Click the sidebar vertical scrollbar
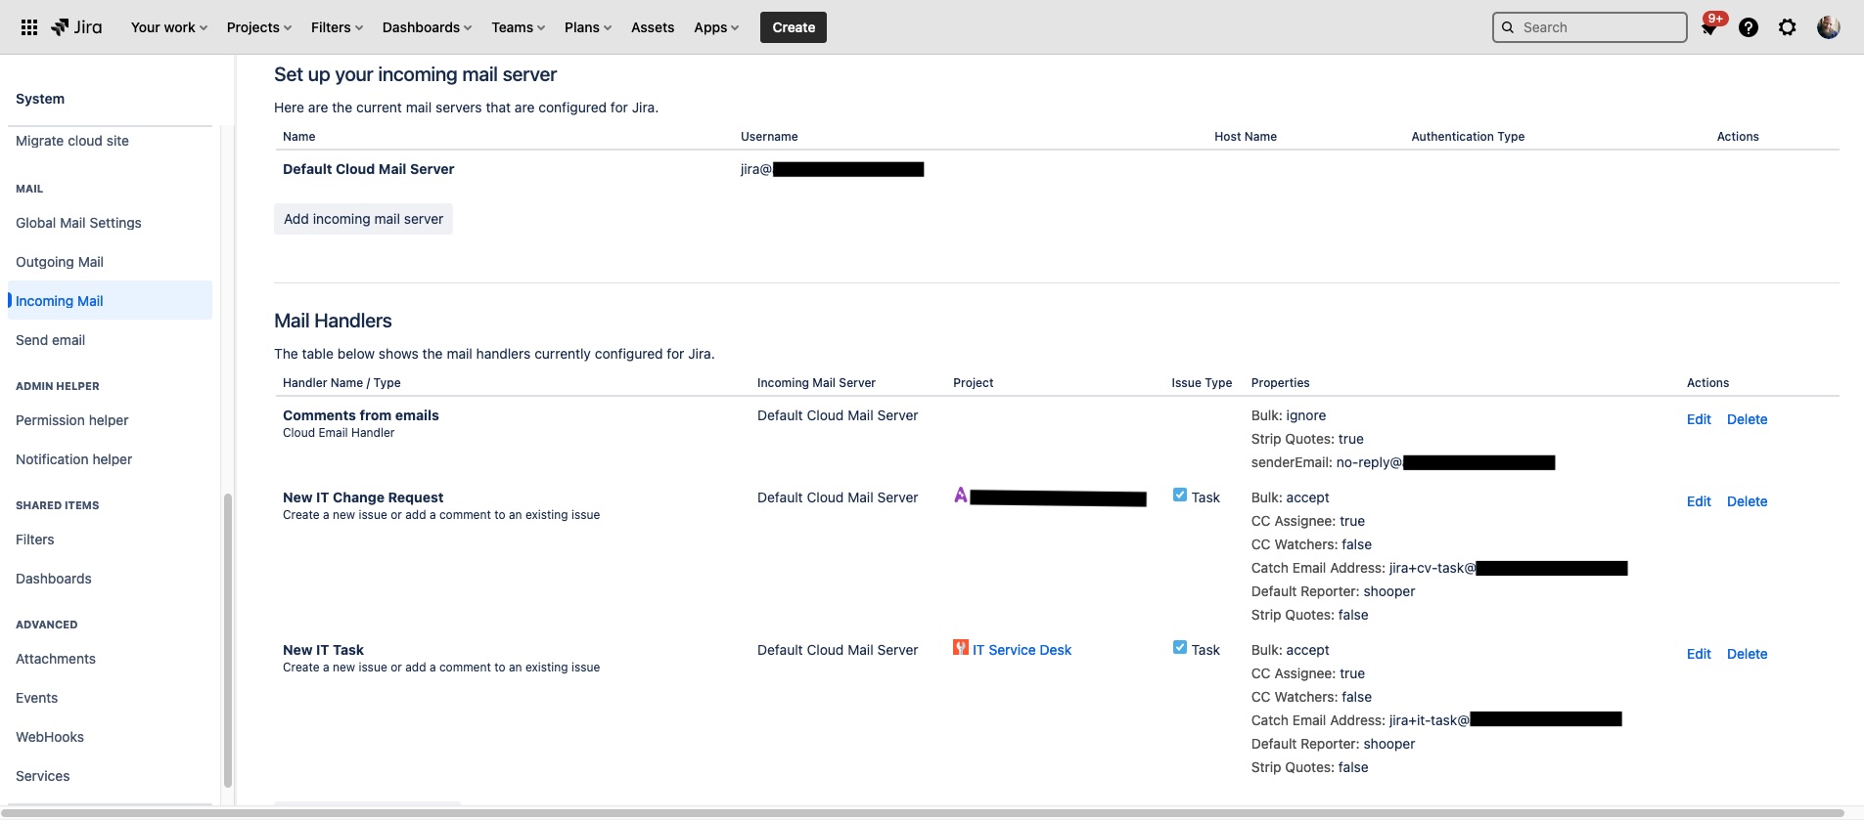The image size is (1864, 820). pos(228,635)
